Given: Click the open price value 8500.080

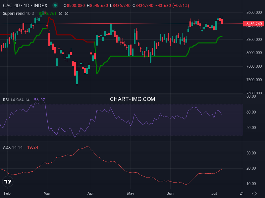Looking at the screenshot, I should [76, 6].
